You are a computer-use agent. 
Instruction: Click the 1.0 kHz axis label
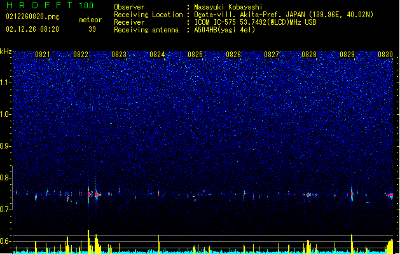coord(5,114)
